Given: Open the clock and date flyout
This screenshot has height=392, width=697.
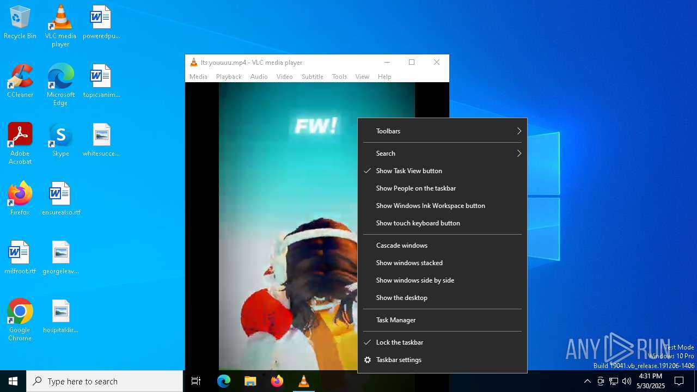Looking at the screenshot, I should point(651,381).
